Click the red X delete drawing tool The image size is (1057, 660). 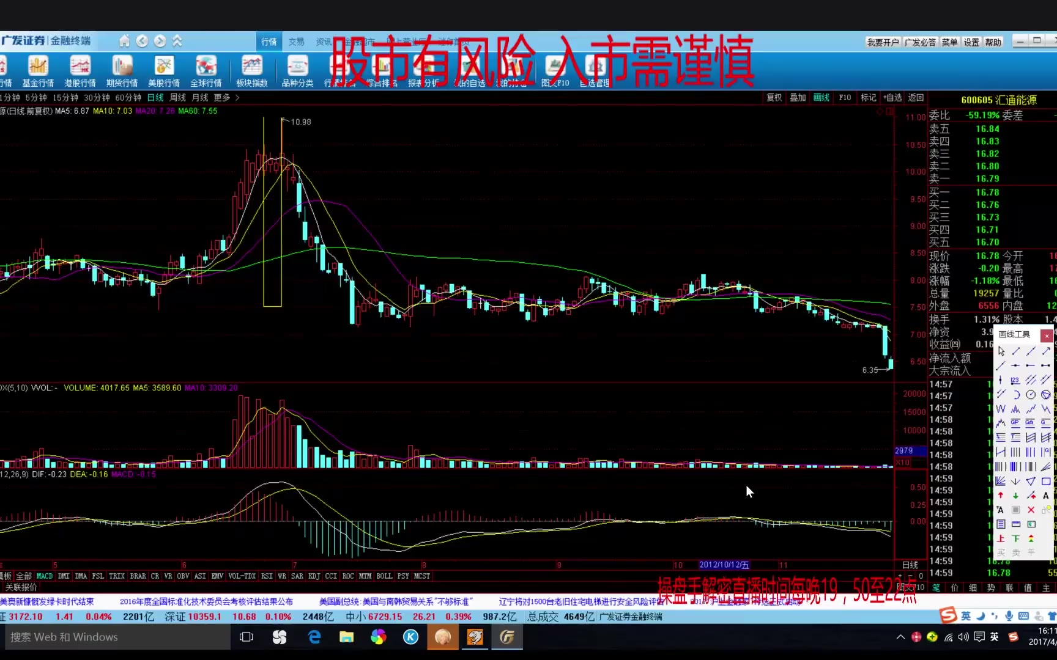tap(1031, 510)
